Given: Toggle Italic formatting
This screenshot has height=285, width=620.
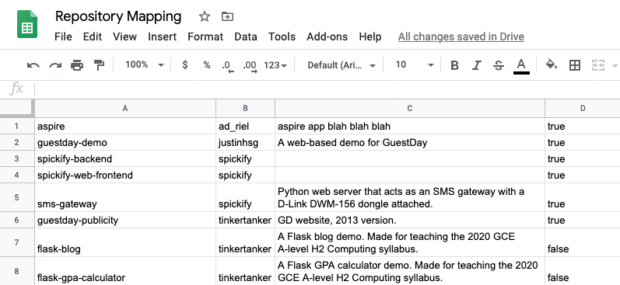Looking at the screenshot, I should [x=476, y=65].
